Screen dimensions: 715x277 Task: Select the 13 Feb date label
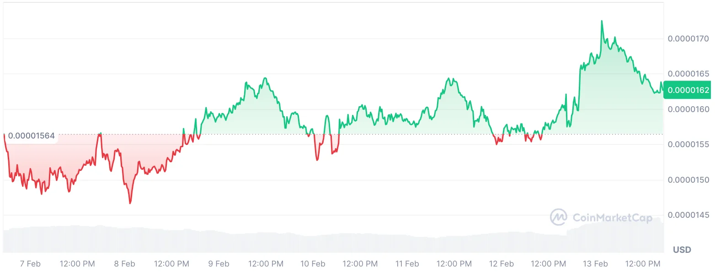tap(595, 264)
